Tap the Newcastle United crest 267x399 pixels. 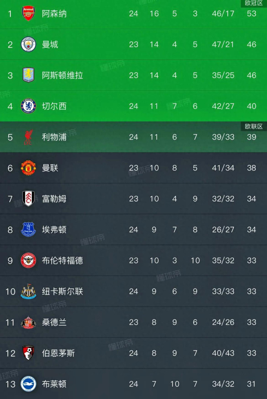(28, 292)
